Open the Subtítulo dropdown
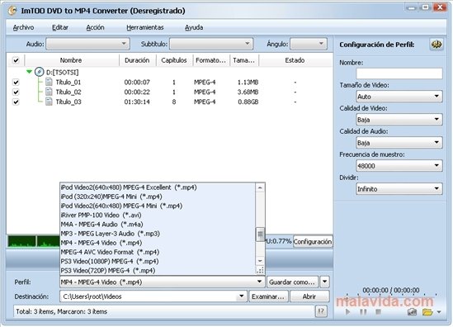The image size is (453, 327). tap(211, 44)
